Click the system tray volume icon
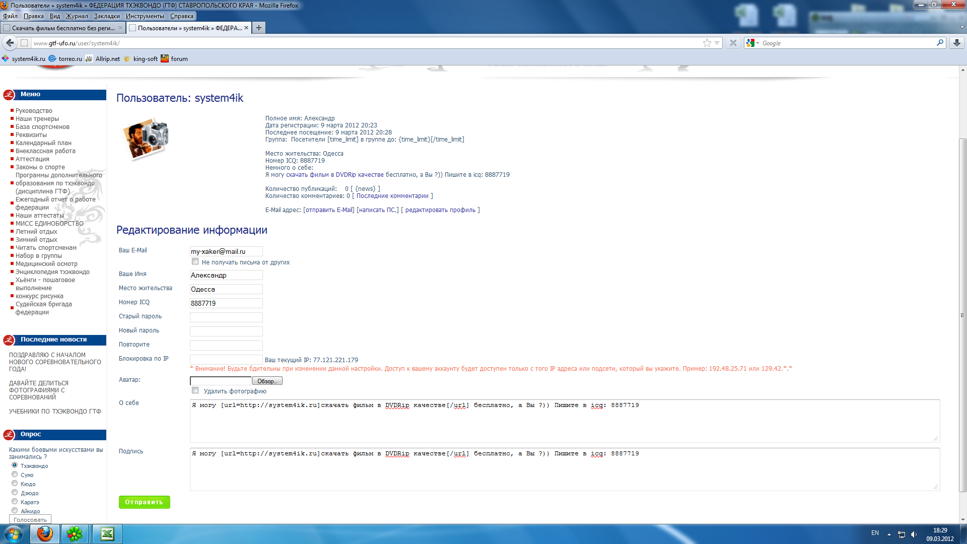 pos(914,534)
